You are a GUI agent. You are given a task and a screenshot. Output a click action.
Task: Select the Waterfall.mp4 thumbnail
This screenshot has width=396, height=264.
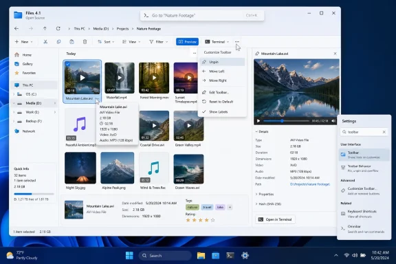point(120,78)
